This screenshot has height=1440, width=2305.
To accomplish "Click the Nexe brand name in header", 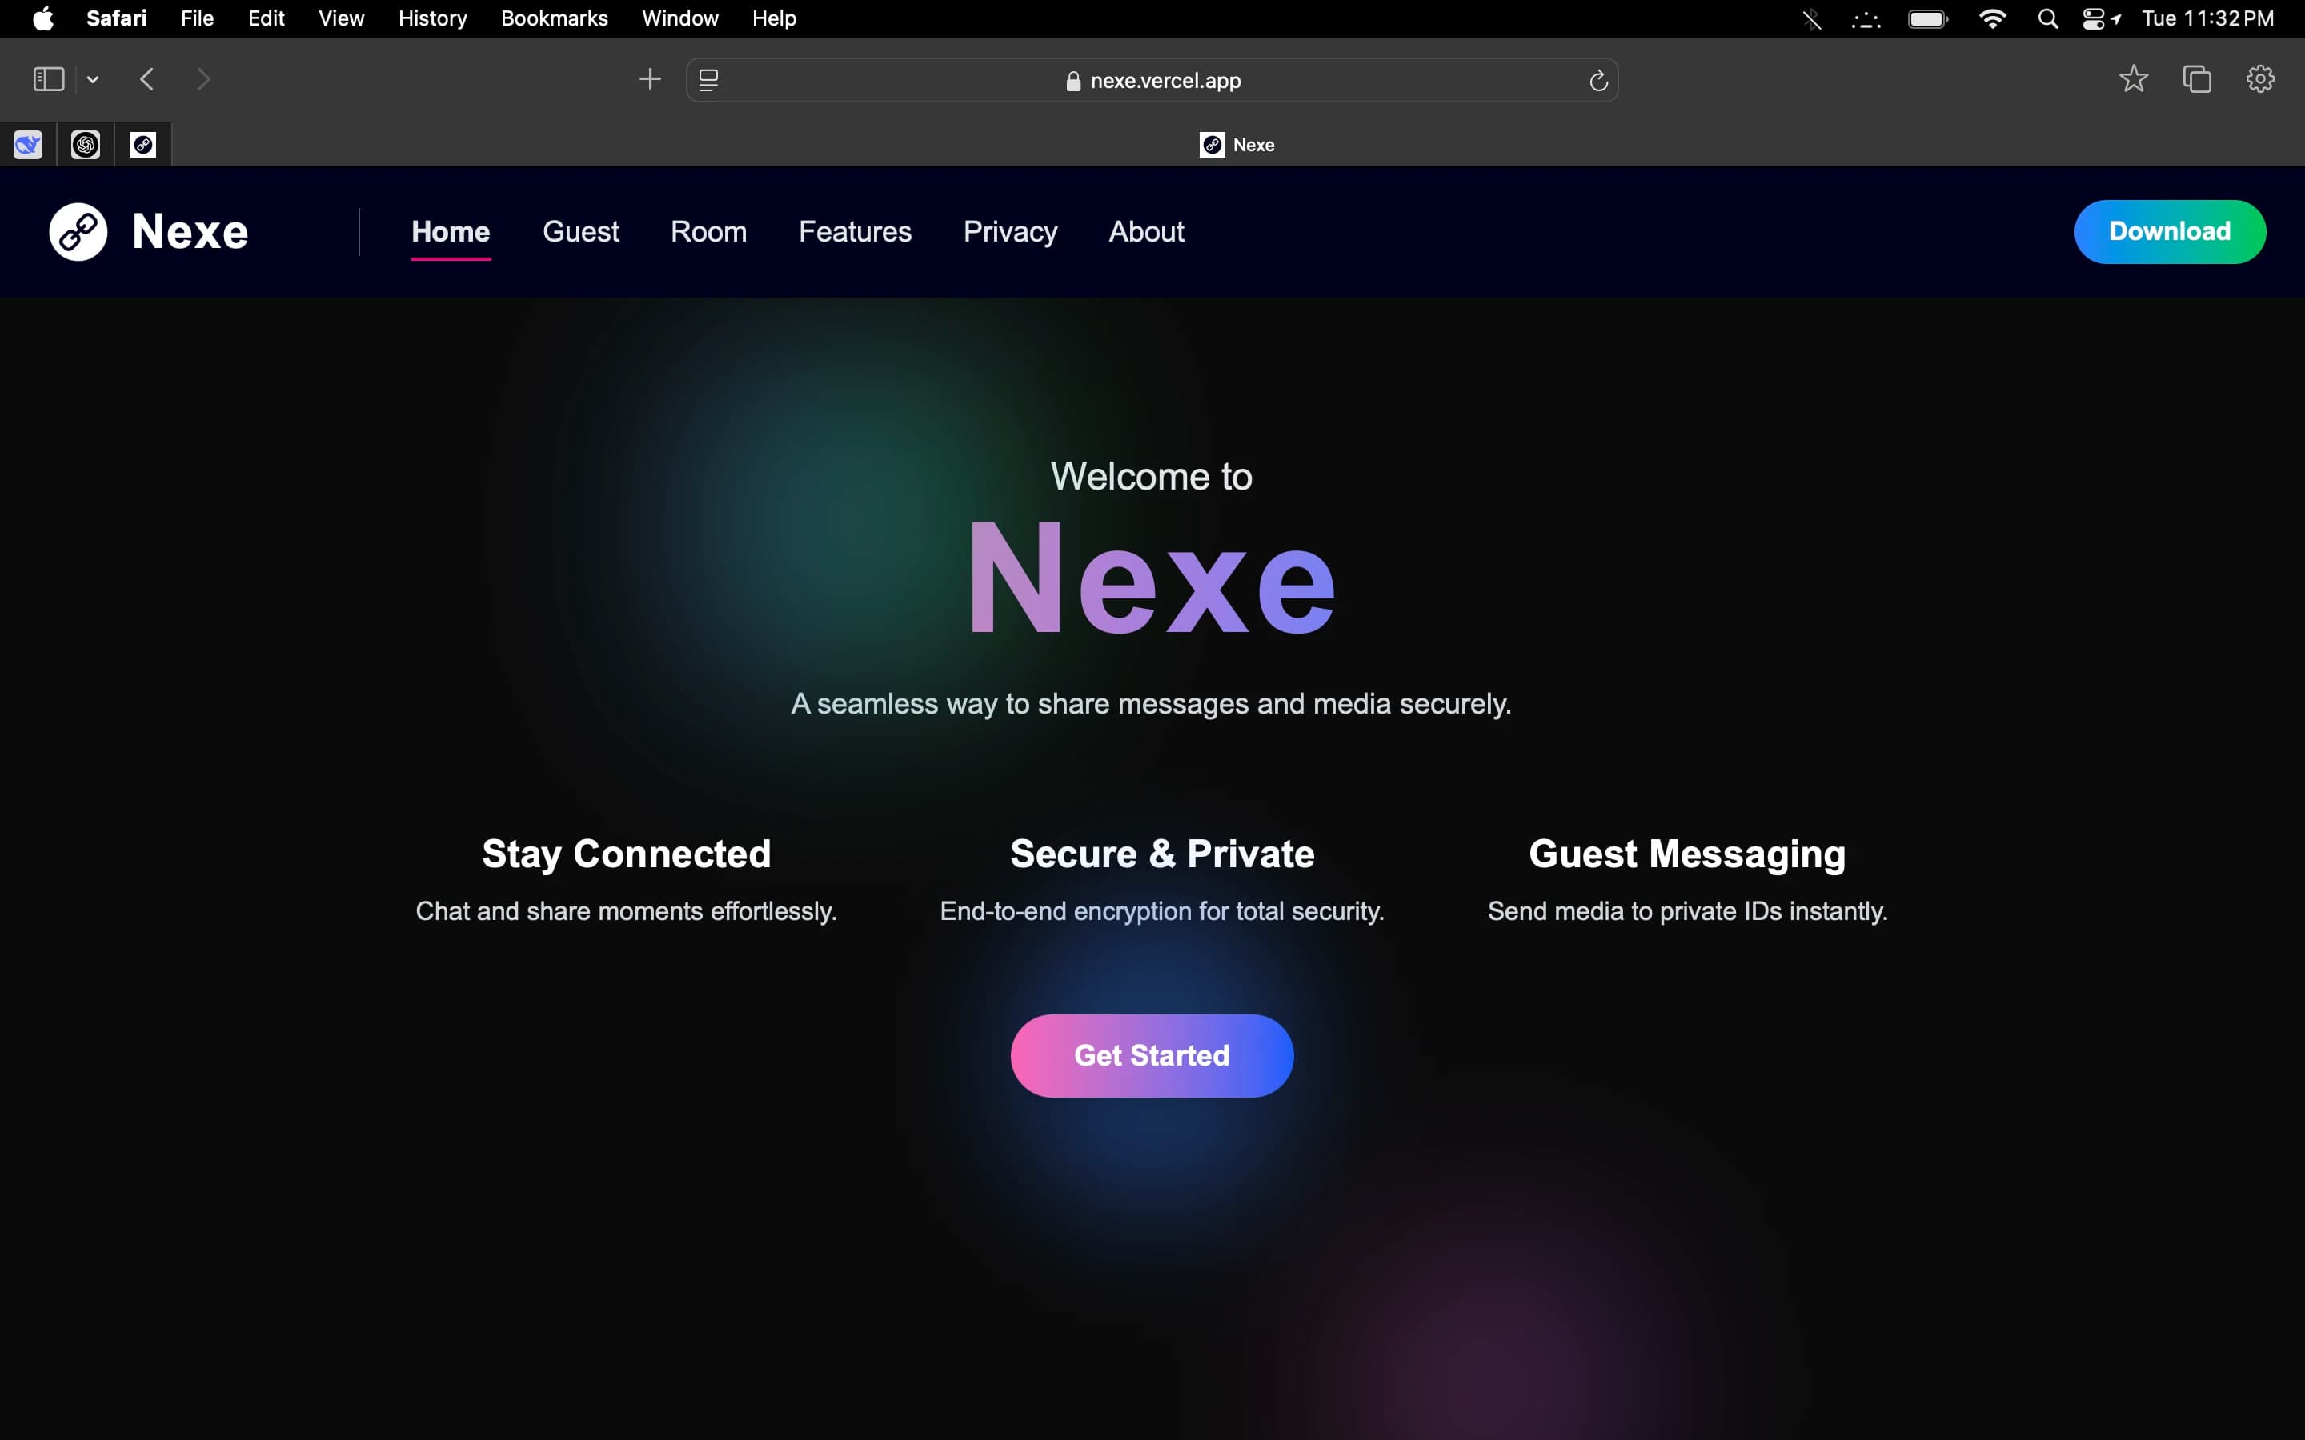I will 190,231.
